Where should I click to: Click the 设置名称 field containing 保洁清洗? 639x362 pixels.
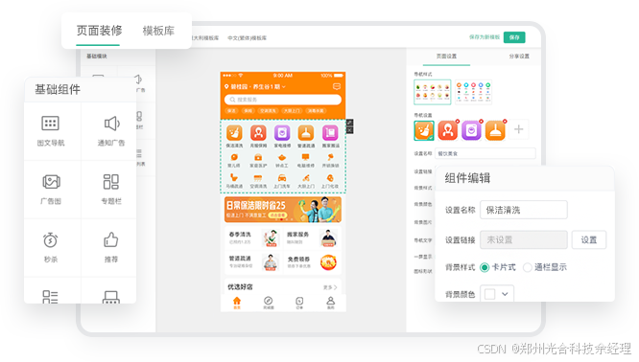[x=524, y=210]
